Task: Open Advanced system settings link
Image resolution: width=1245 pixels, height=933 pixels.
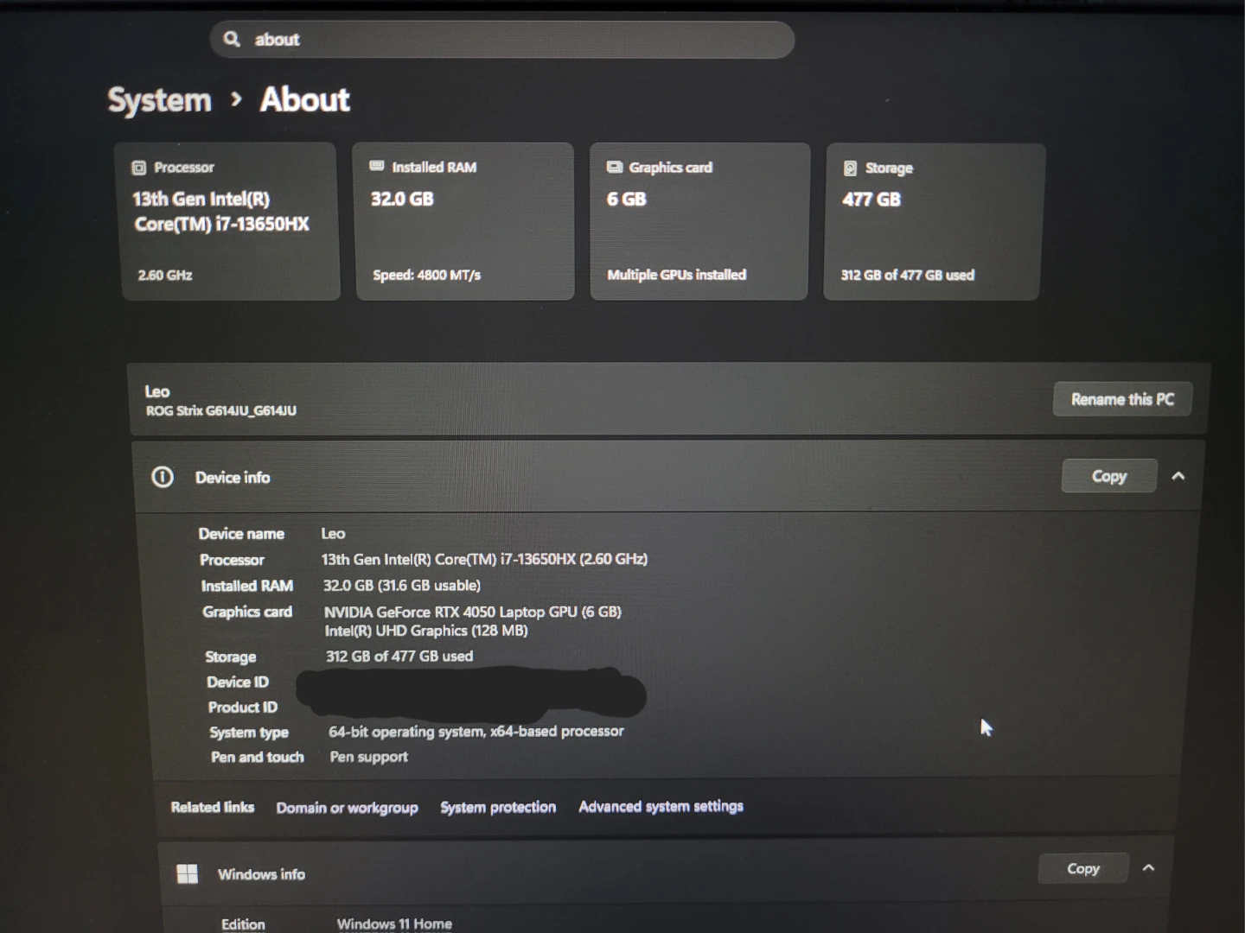Action: (661, 806)
